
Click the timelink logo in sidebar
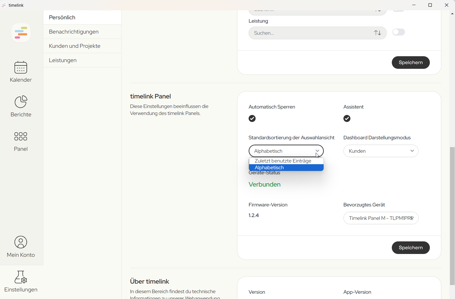pyautogui.click(x=21, y=33)
